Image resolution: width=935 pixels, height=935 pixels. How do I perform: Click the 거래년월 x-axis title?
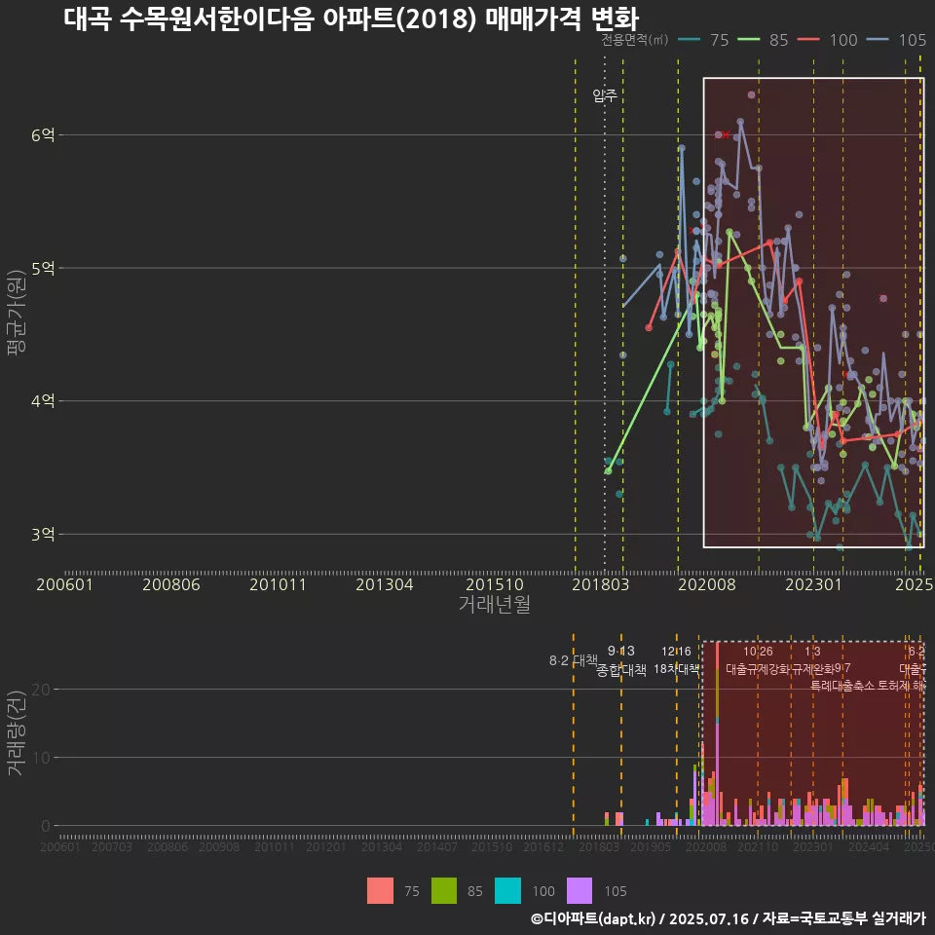pos(495,604)
